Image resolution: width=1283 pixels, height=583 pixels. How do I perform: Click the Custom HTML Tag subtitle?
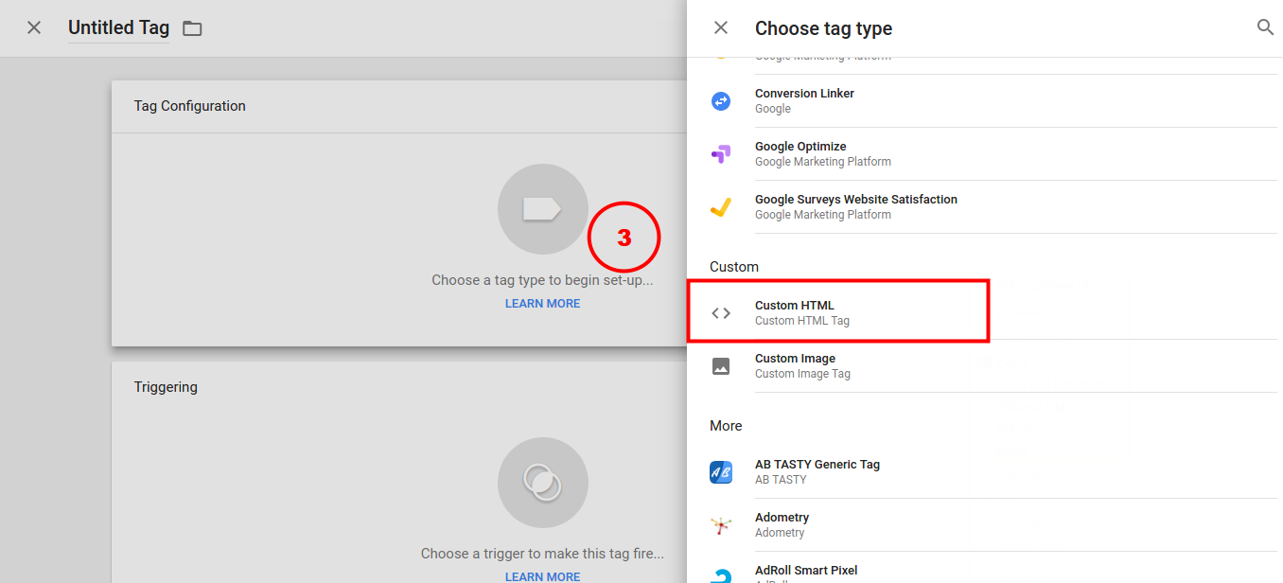click(802, 321)
